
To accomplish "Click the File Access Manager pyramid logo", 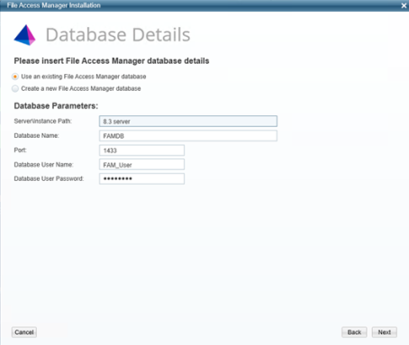I will (x=24, y=35).
